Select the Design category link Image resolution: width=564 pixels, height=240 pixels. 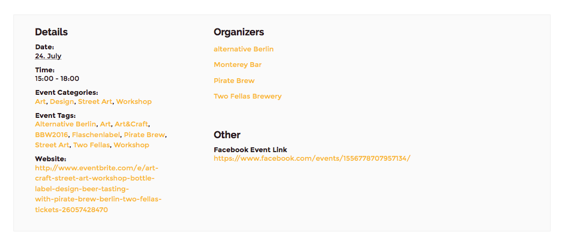click(62, 102)
